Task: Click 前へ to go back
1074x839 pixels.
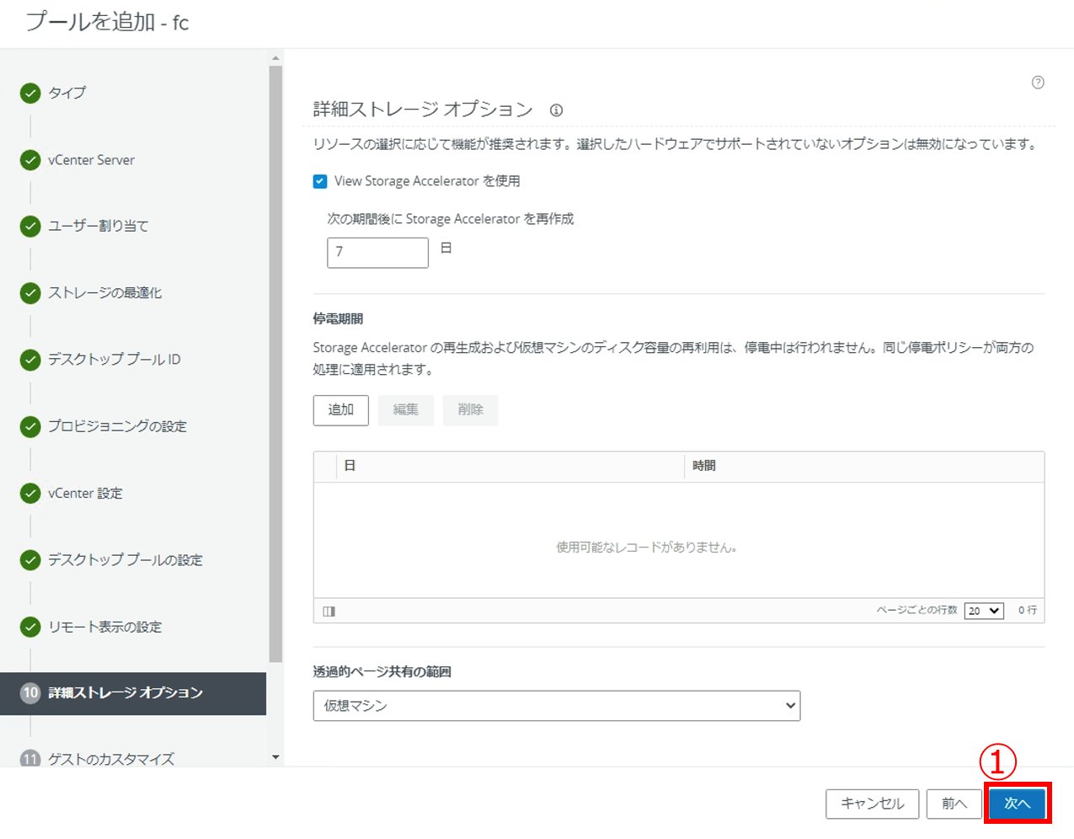Action: pyautogui.click(x=954, y=804)
